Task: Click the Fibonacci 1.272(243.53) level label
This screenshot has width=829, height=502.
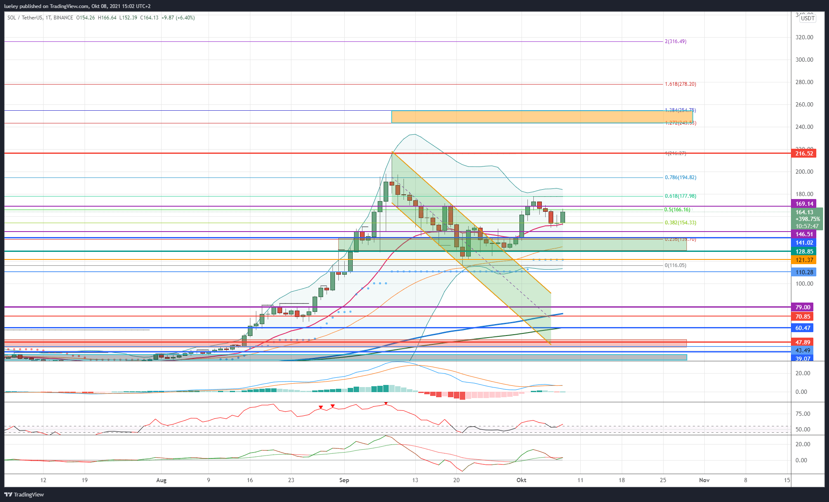Action: point(680,123)
